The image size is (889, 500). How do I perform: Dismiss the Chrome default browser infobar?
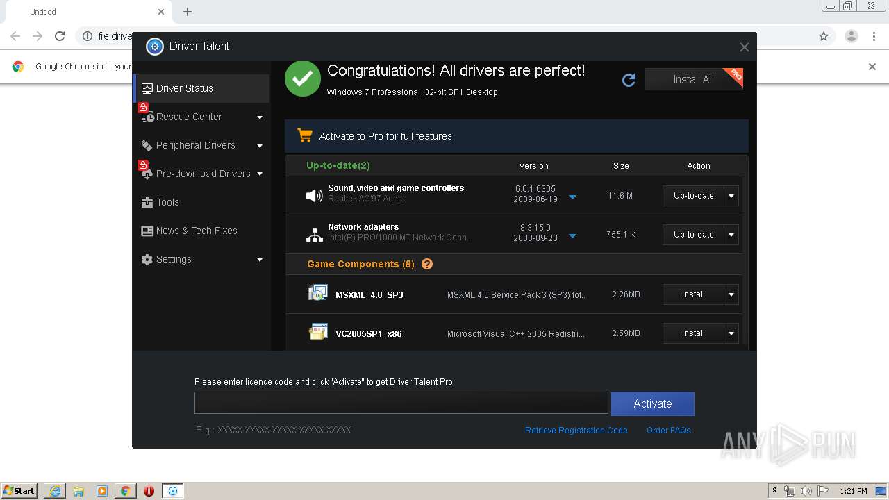tap(872, 67)
